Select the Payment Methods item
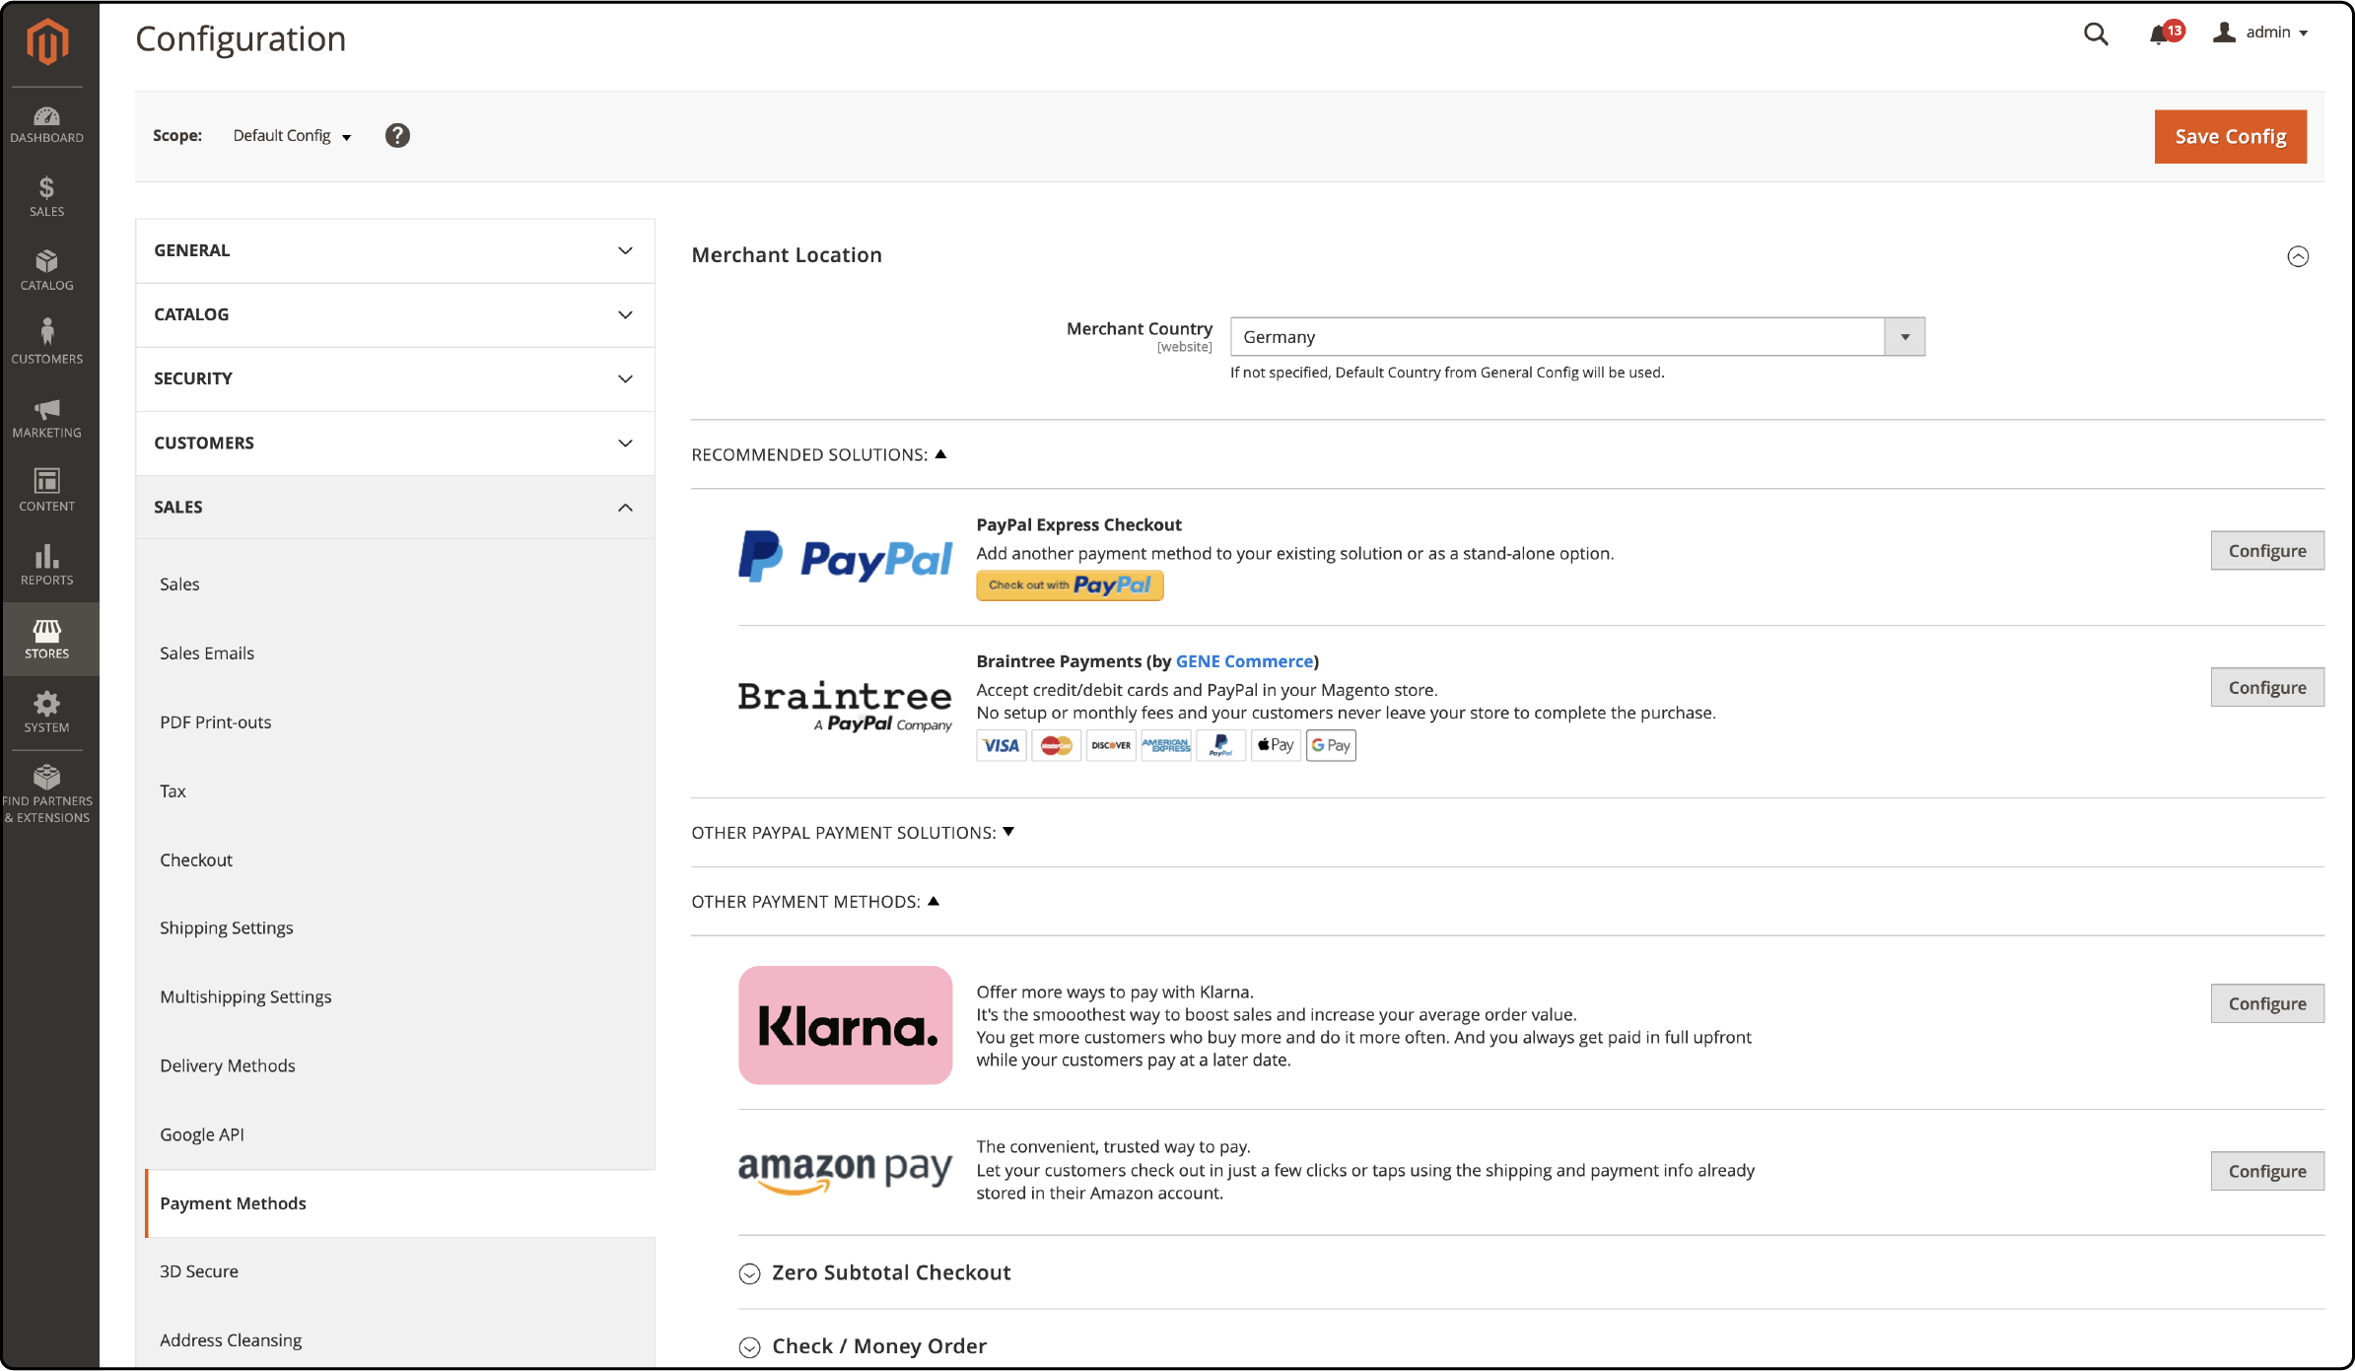This screenshot has width=2355, height=1371. pos(399,1203)
